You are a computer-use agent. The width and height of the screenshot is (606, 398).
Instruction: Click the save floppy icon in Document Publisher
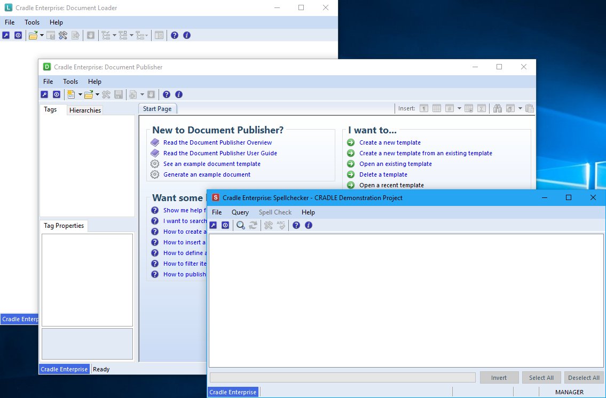119,94
